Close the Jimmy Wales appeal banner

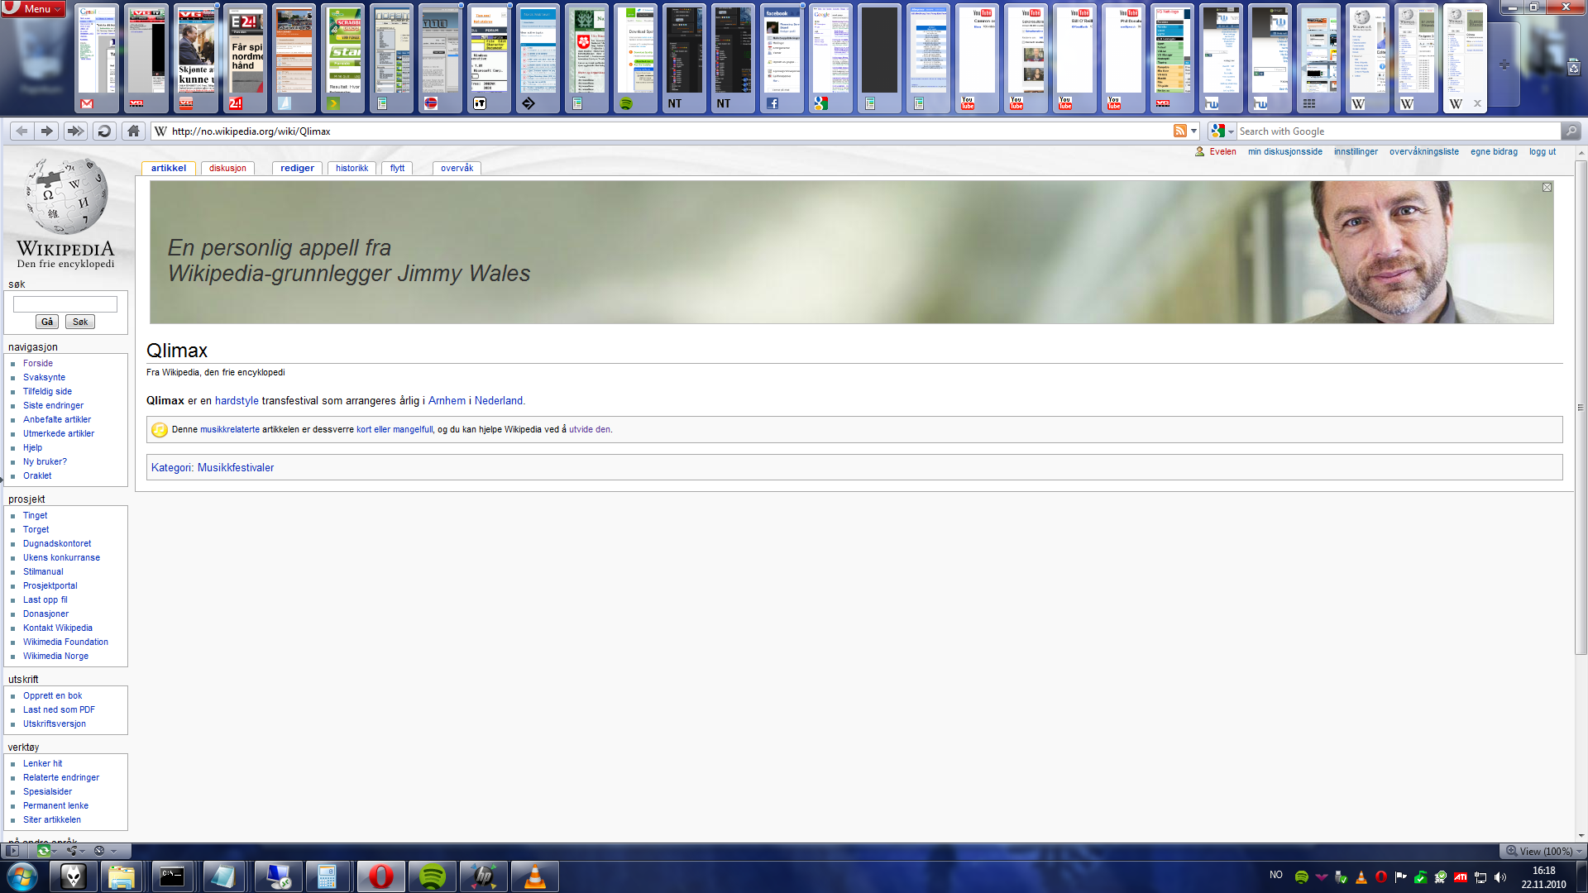[1547, 188]
